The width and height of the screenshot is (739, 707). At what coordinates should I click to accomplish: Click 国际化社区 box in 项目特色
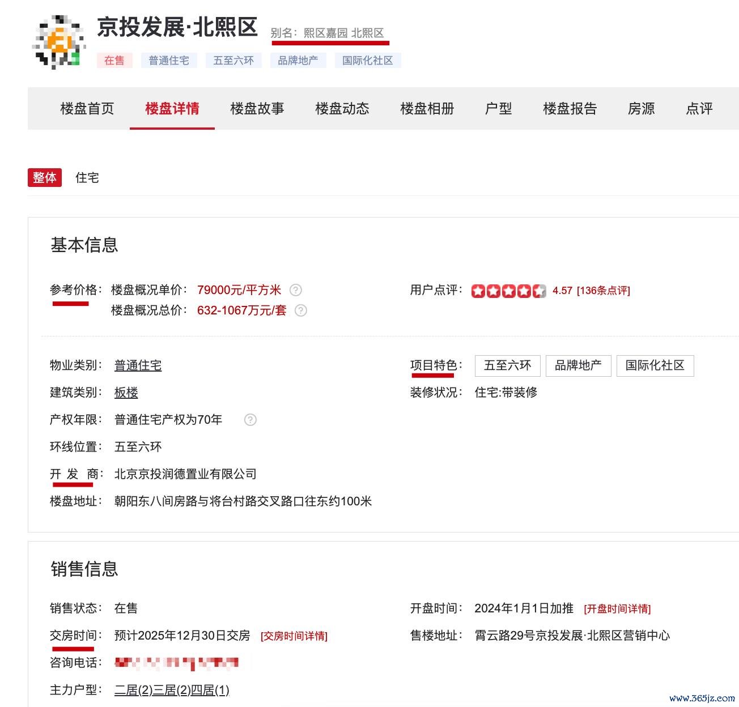pyautogui.click(x=655, y=365)
